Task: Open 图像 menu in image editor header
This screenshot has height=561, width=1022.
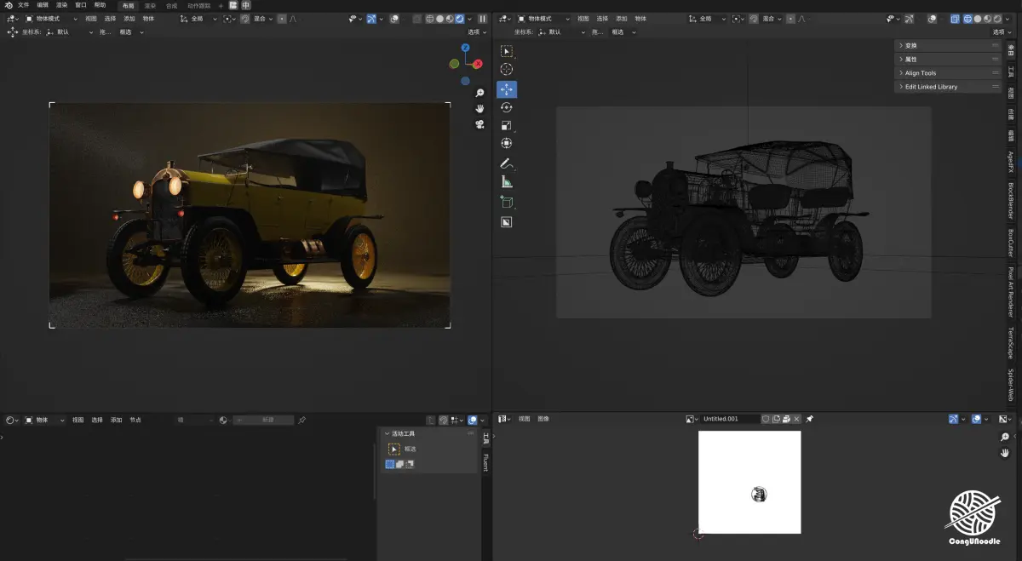Action: coord(543,419)
